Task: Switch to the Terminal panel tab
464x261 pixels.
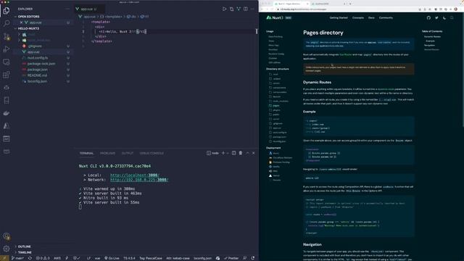Action: (x=86, y=153)
